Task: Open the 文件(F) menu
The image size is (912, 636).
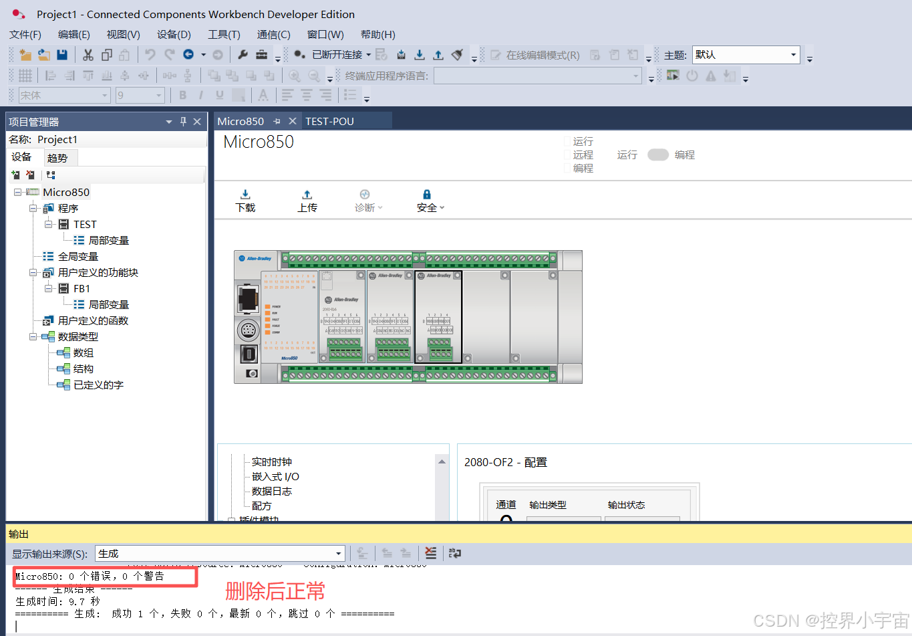Action: [25, 34]
